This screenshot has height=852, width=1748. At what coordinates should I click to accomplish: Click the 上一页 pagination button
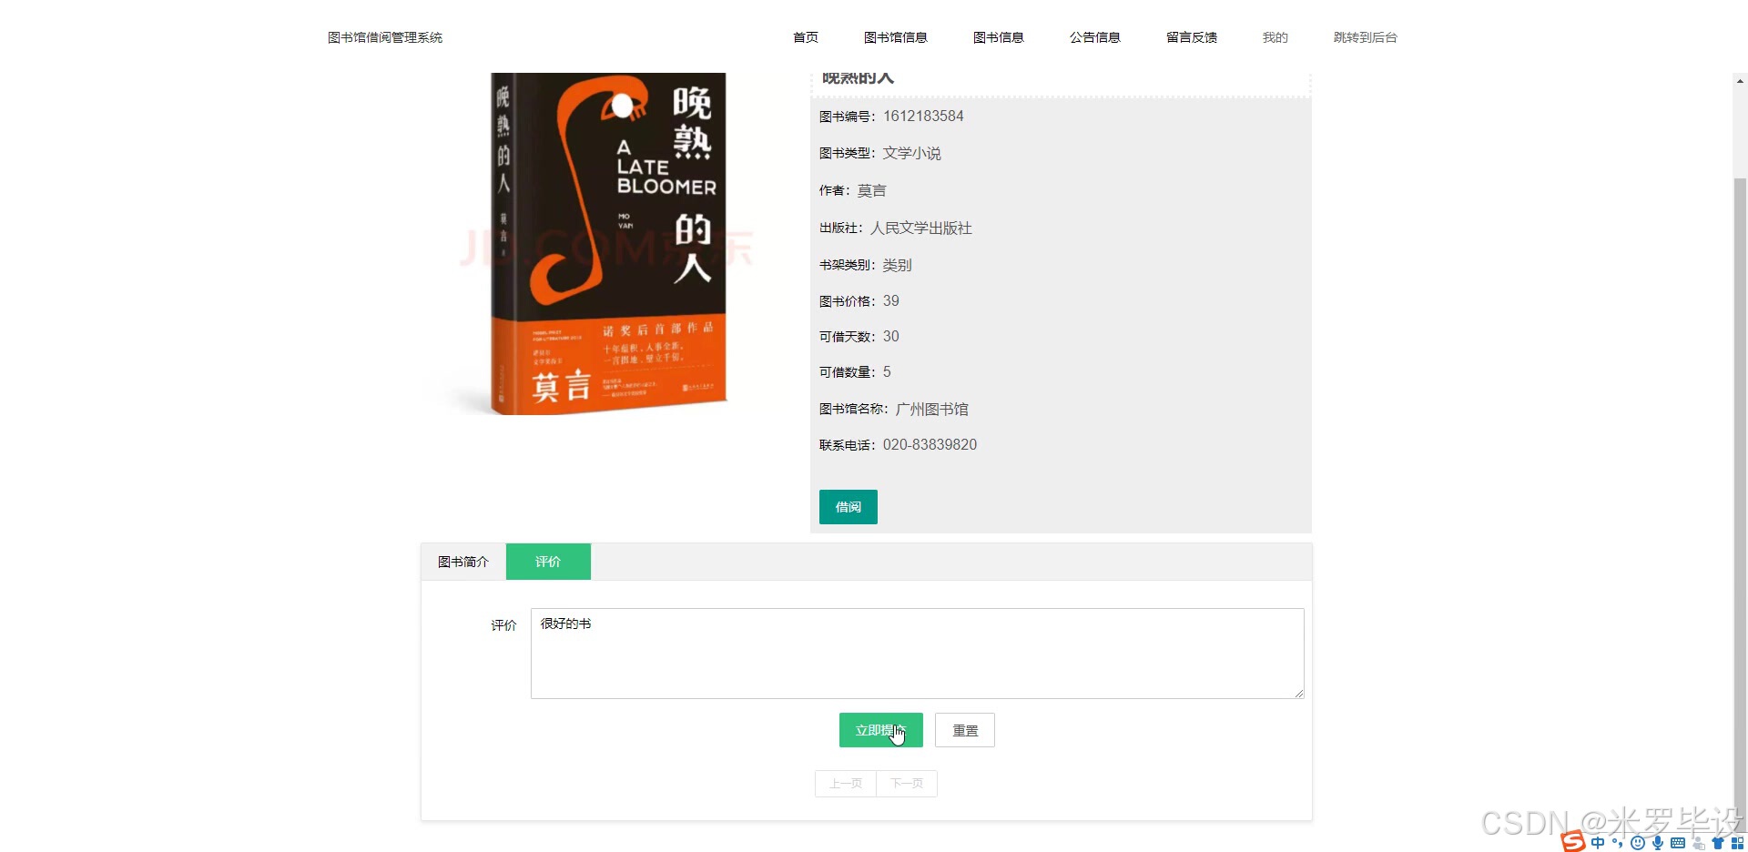pyautogui.click(x=846, y=784)
